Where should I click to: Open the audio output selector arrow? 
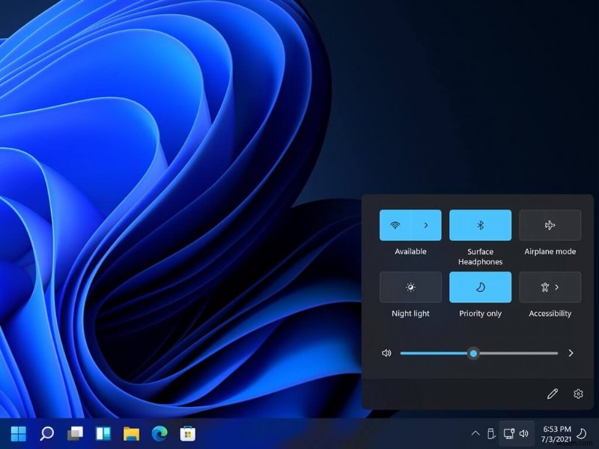tap(573, 352)
